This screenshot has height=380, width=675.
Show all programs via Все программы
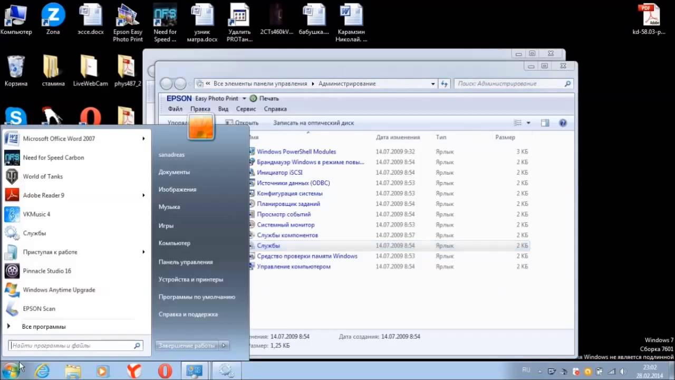pyautogui.click(x=44, y=327)
